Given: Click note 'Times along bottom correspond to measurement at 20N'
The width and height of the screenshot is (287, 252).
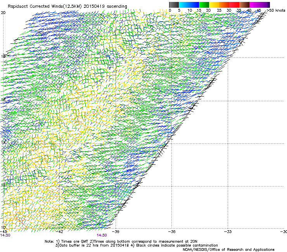Looking at the screenshot, I should coord(145,242).
